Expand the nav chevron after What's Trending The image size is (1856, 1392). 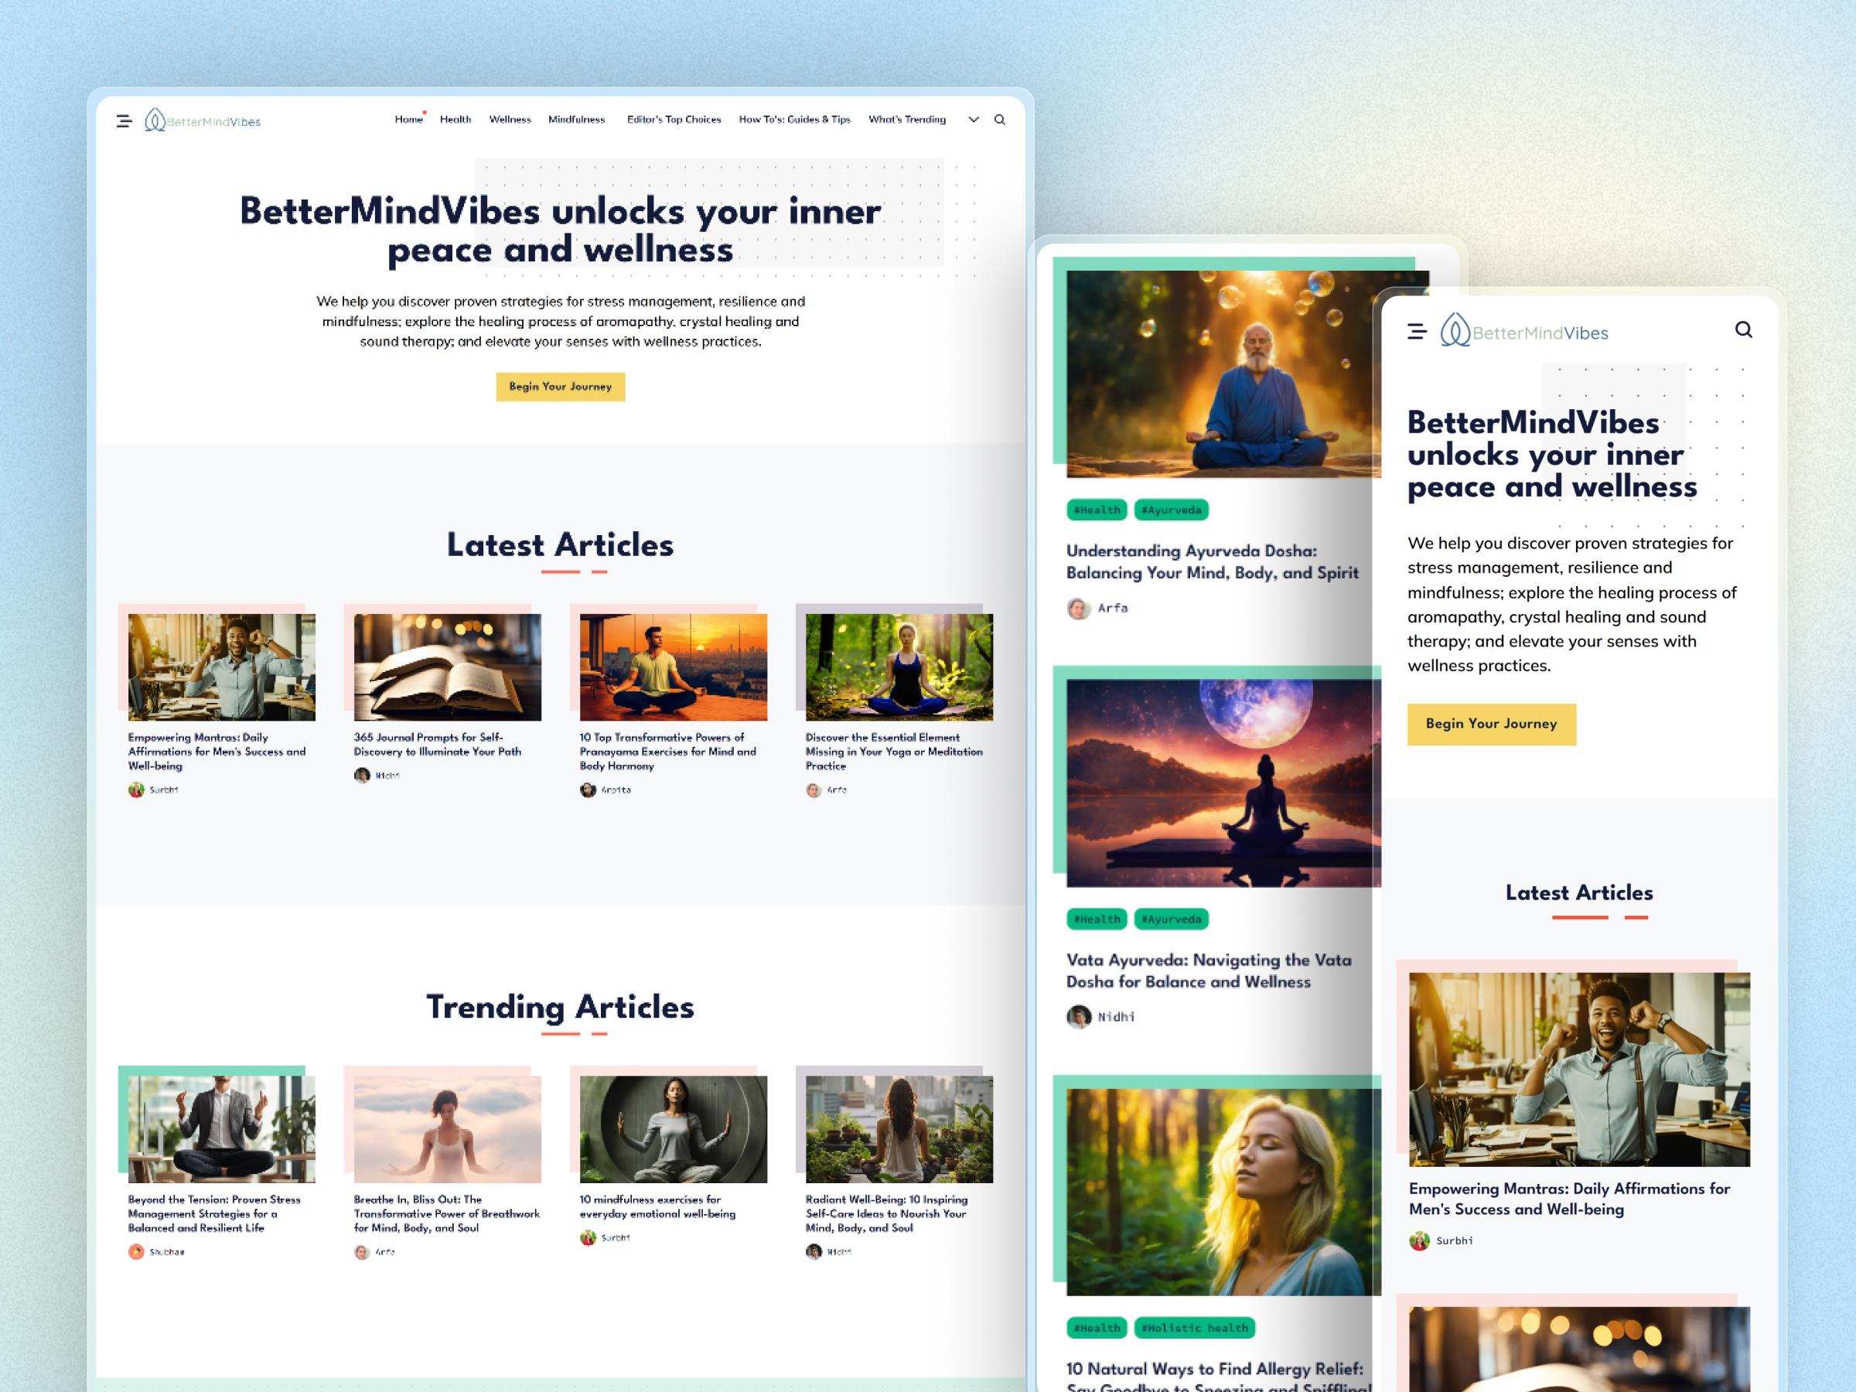click(x=974, y=120)
